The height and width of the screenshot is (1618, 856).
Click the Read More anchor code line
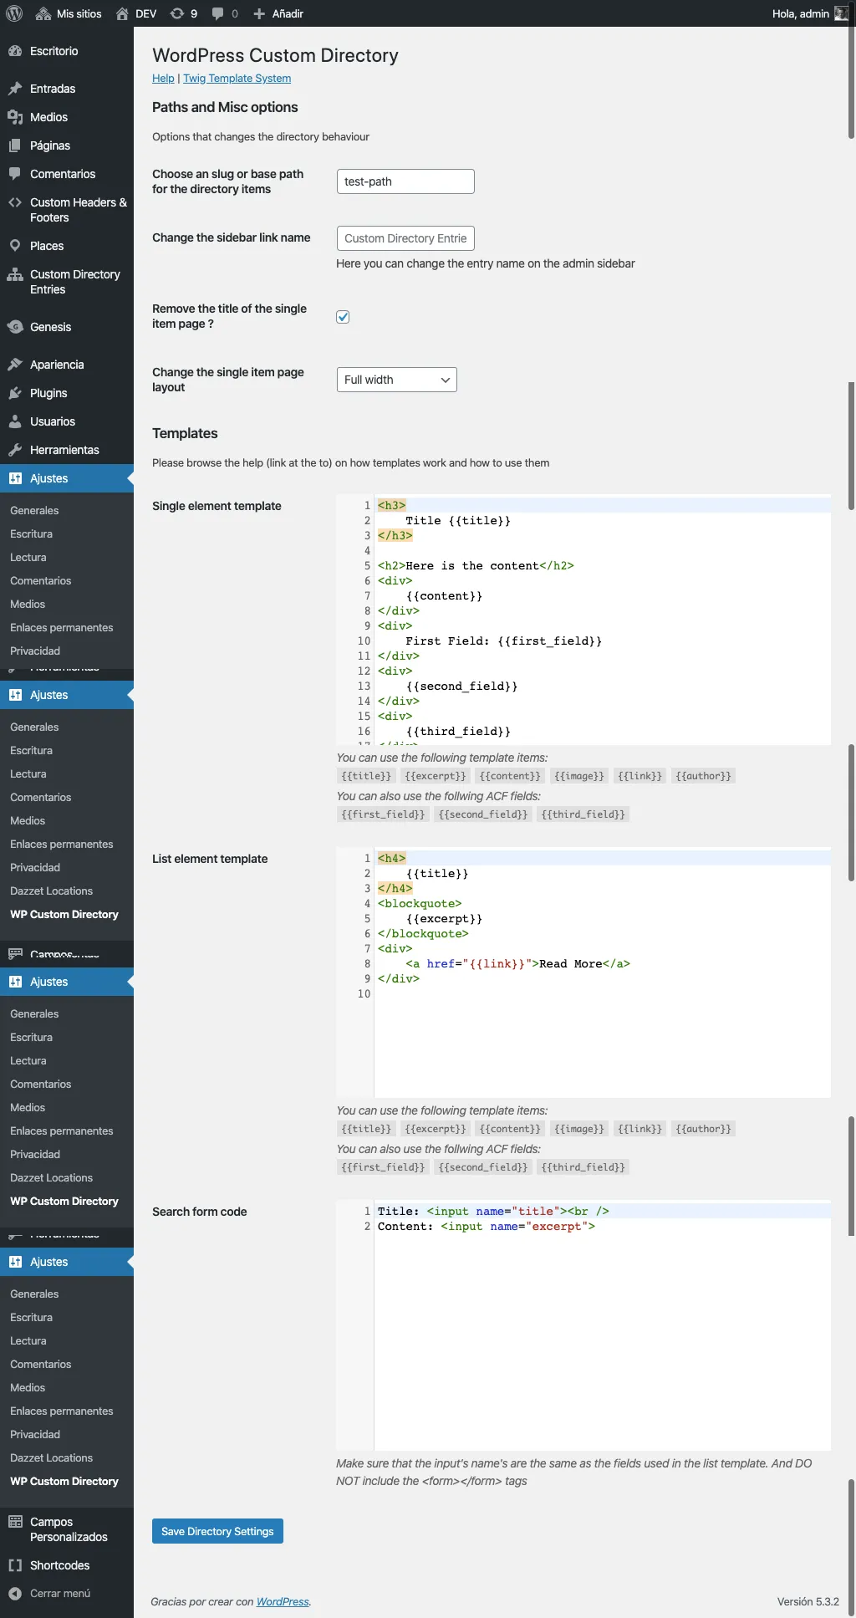point(517,964)
